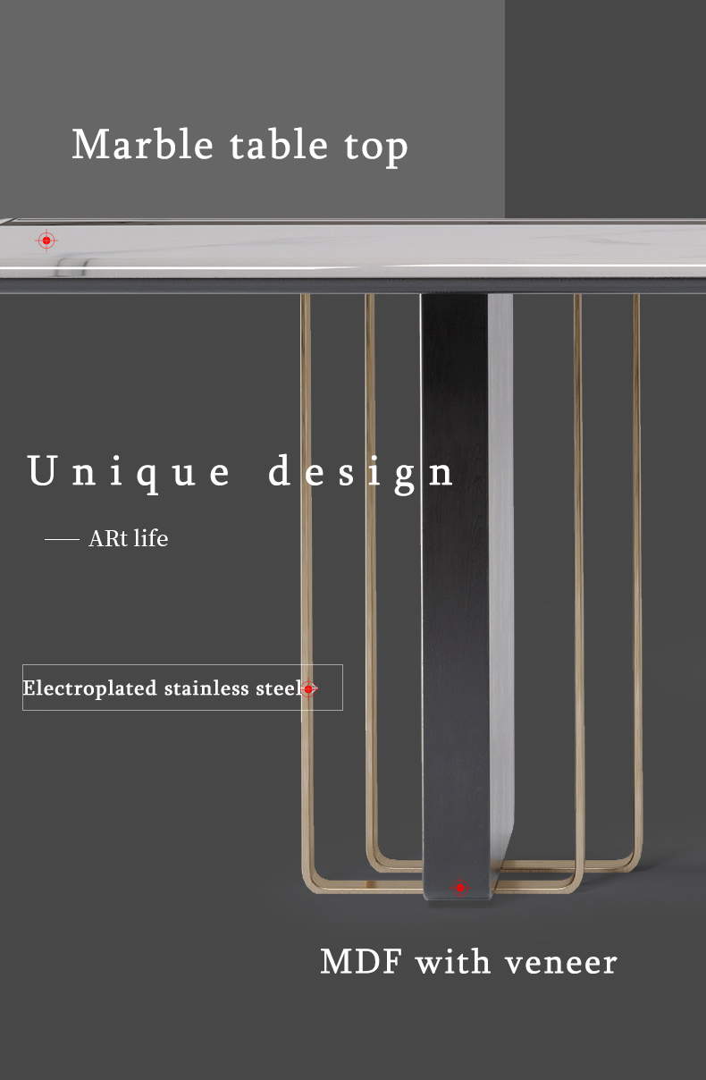Click the 'Electroplated stainless steel' label box

click(x=182, y=688)
